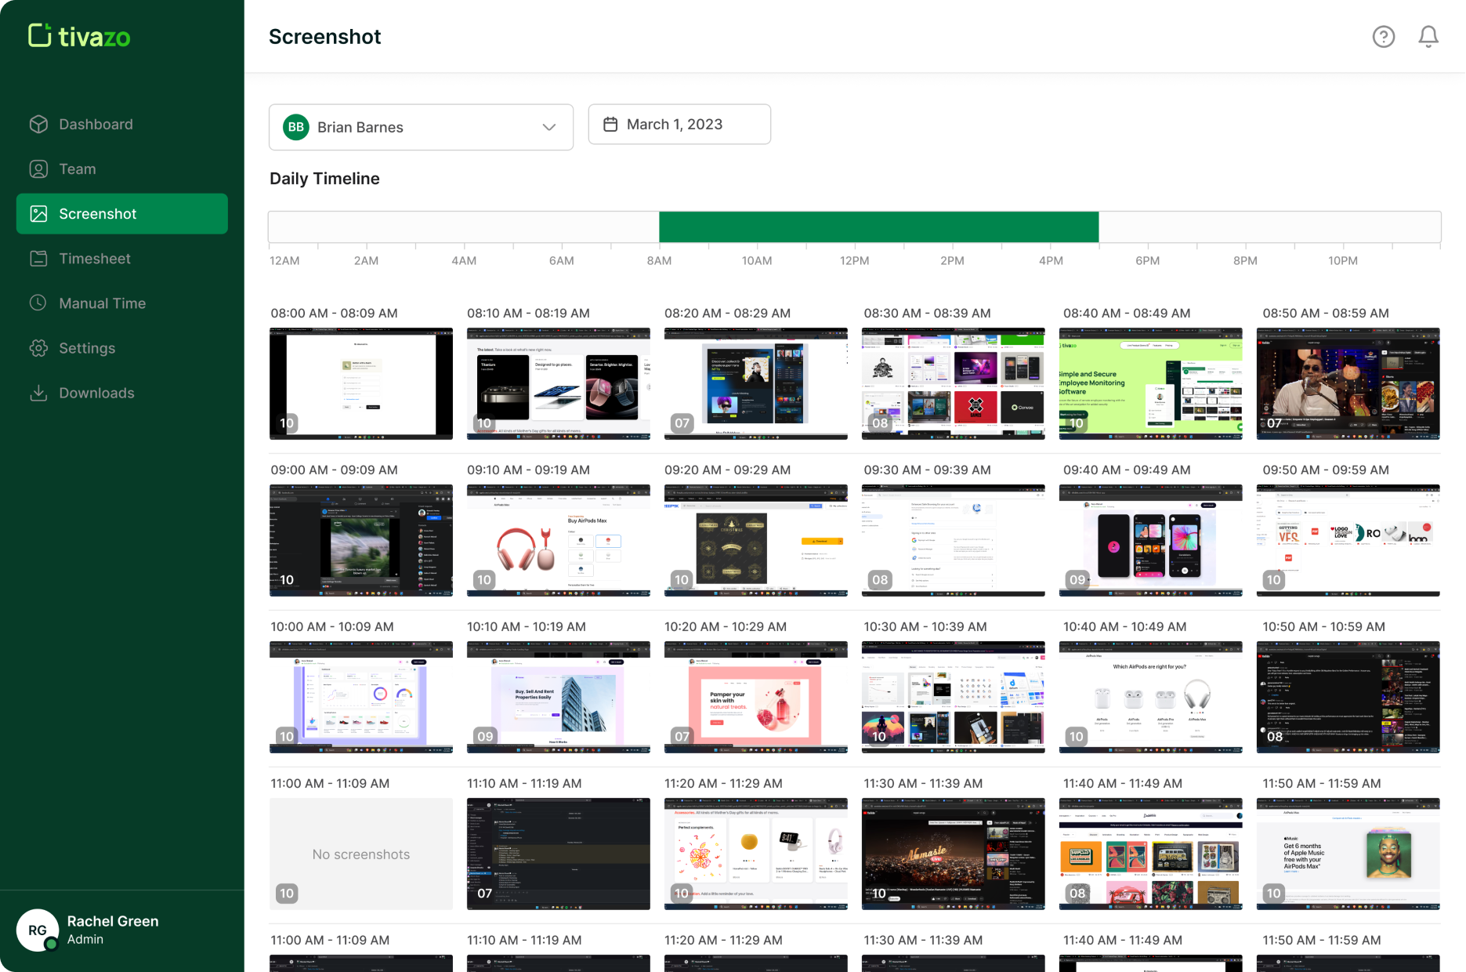Click the green active segment on Daily Timeline
Image resolution: width=1466 pixels, height=972 pixels.
878,227
